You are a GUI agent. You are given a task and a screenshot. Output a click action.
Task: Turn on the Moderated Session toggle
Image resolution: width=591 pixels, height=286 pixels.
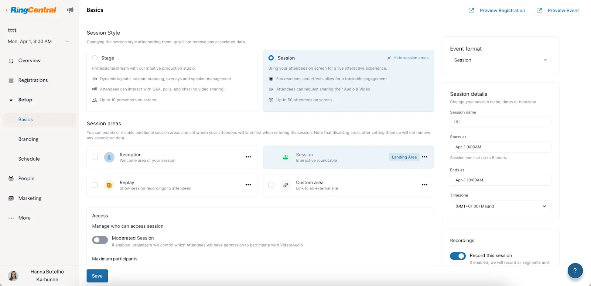coord(100,240)
